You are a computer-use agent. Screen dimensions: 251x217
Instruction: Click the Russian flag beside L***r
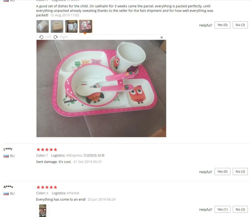pos(6,156)
